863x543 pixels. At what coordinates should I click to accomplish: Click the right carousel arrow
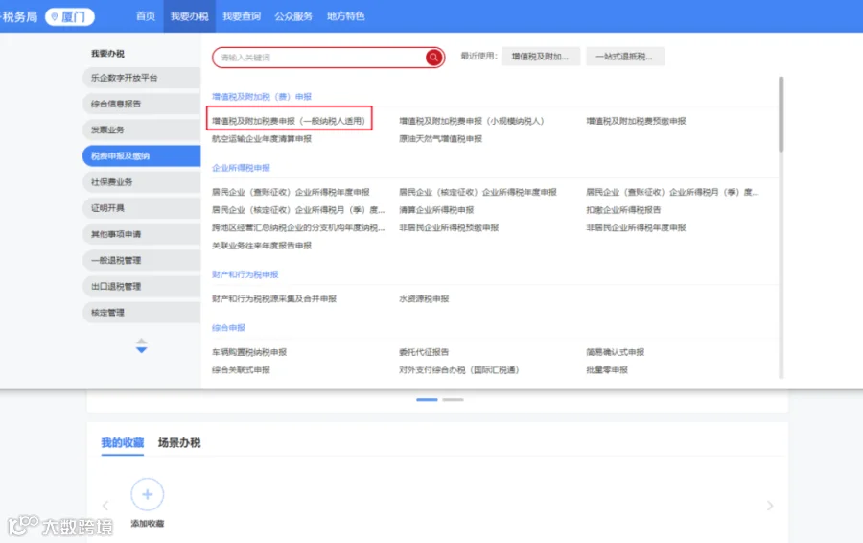pos(769,506)
